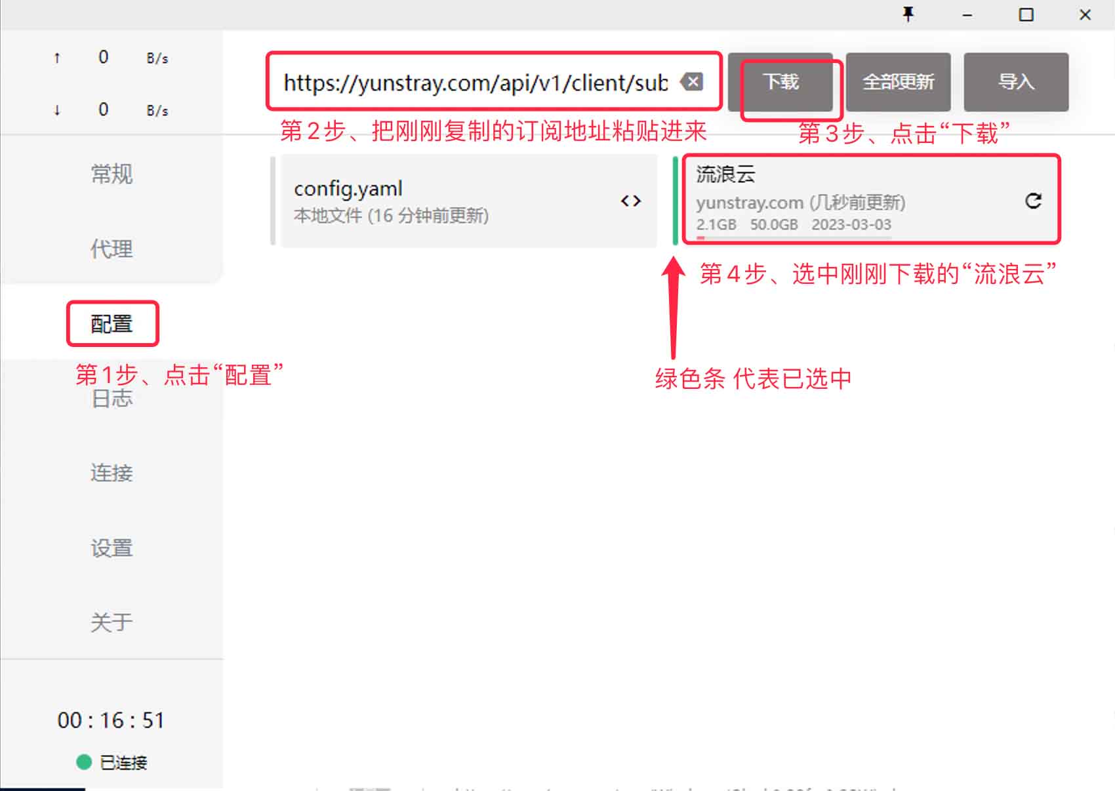The width and height of the screenshot is (1115, 791).
Task: Go to the 连接 Connections tab
Action: tap(111, 473)
